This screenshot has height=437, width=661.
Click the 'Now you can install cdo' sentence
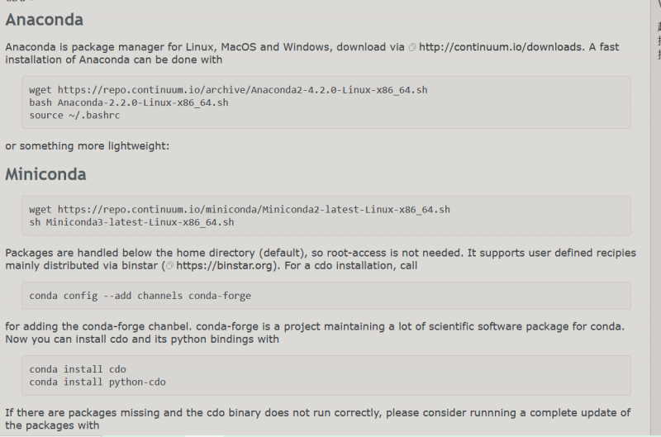point(142,340)
